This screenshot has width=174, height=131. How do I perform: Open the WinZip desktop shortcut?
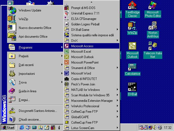point(132,28)
